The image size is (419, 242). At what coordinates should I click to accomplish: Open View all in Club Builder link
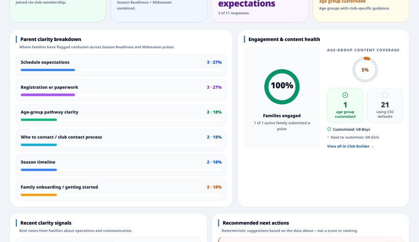pyautogui.click(x=350, y=147)
